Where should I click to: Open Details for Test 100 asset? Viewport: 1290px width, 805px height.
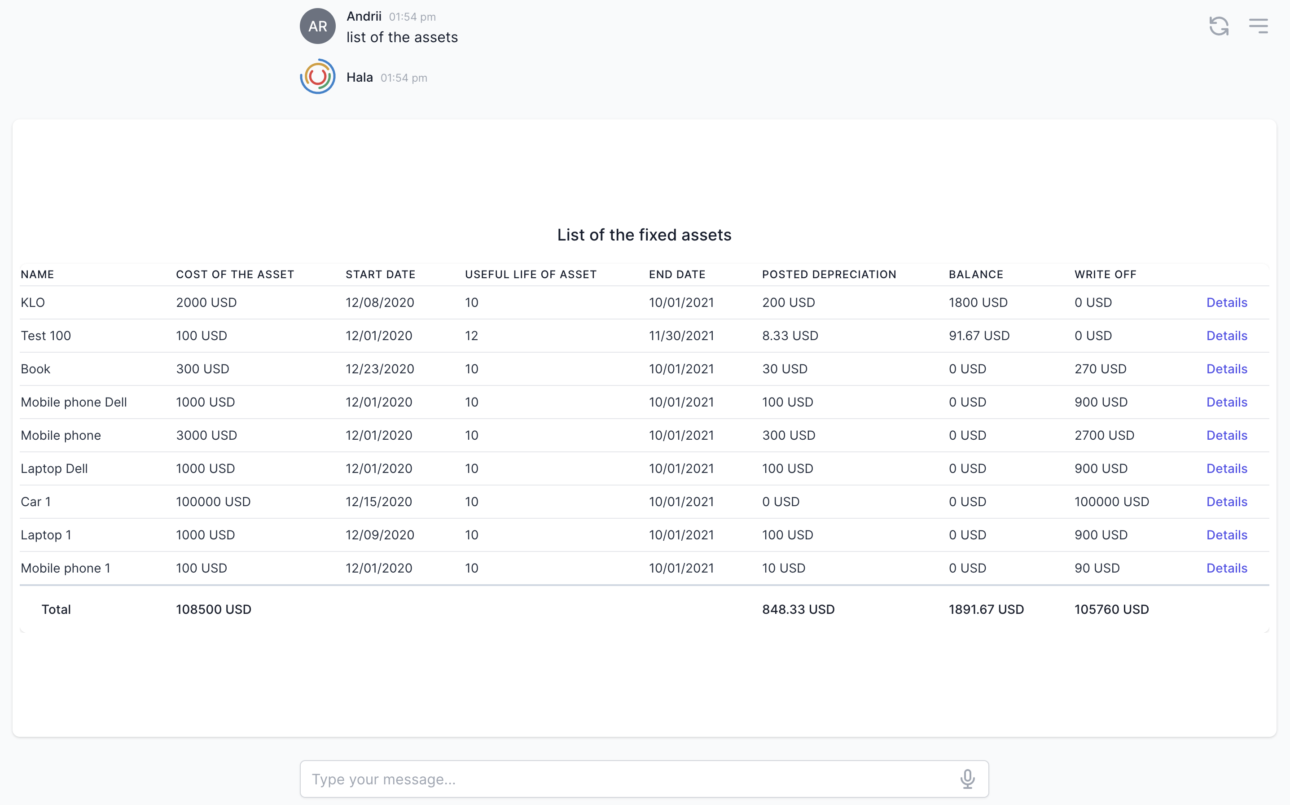(x=1226, y=336)
